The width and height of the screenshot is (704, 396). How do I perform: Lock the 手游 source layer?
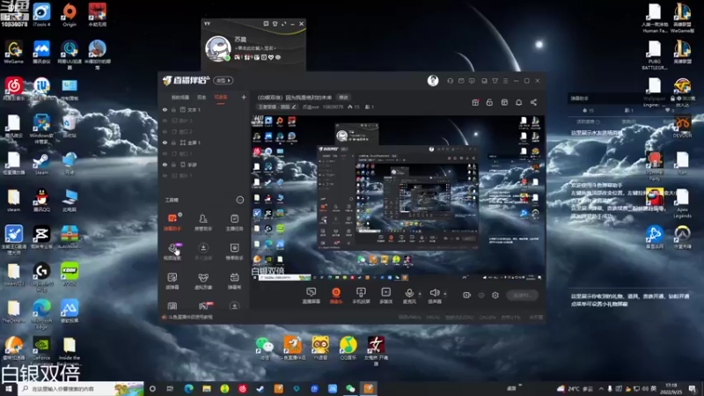coord(173,165)
